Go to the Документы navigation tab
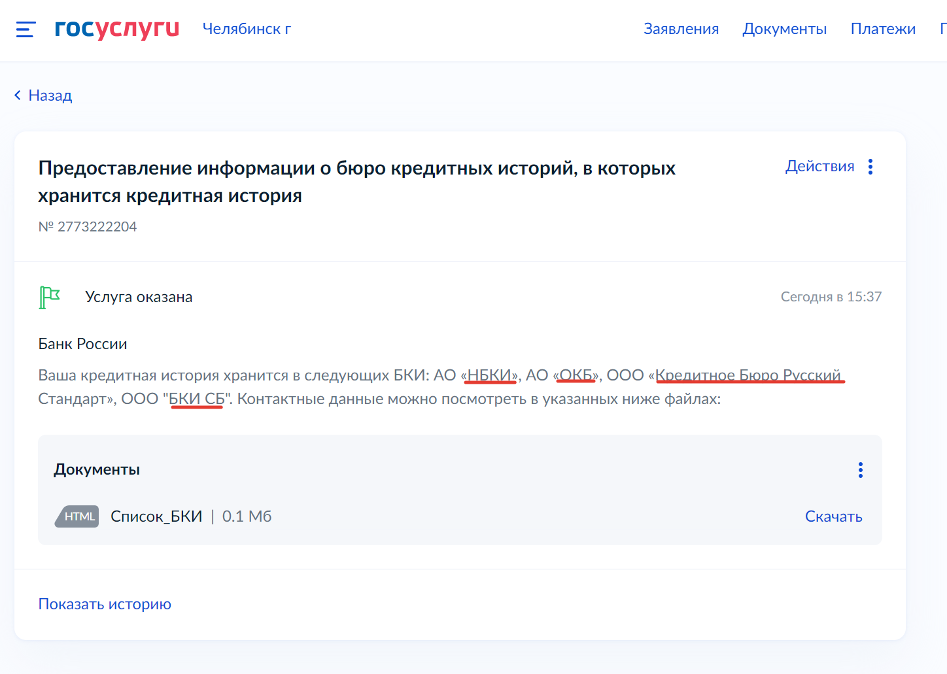Screen dimensions: 947x674 click(x=784, y=29)
